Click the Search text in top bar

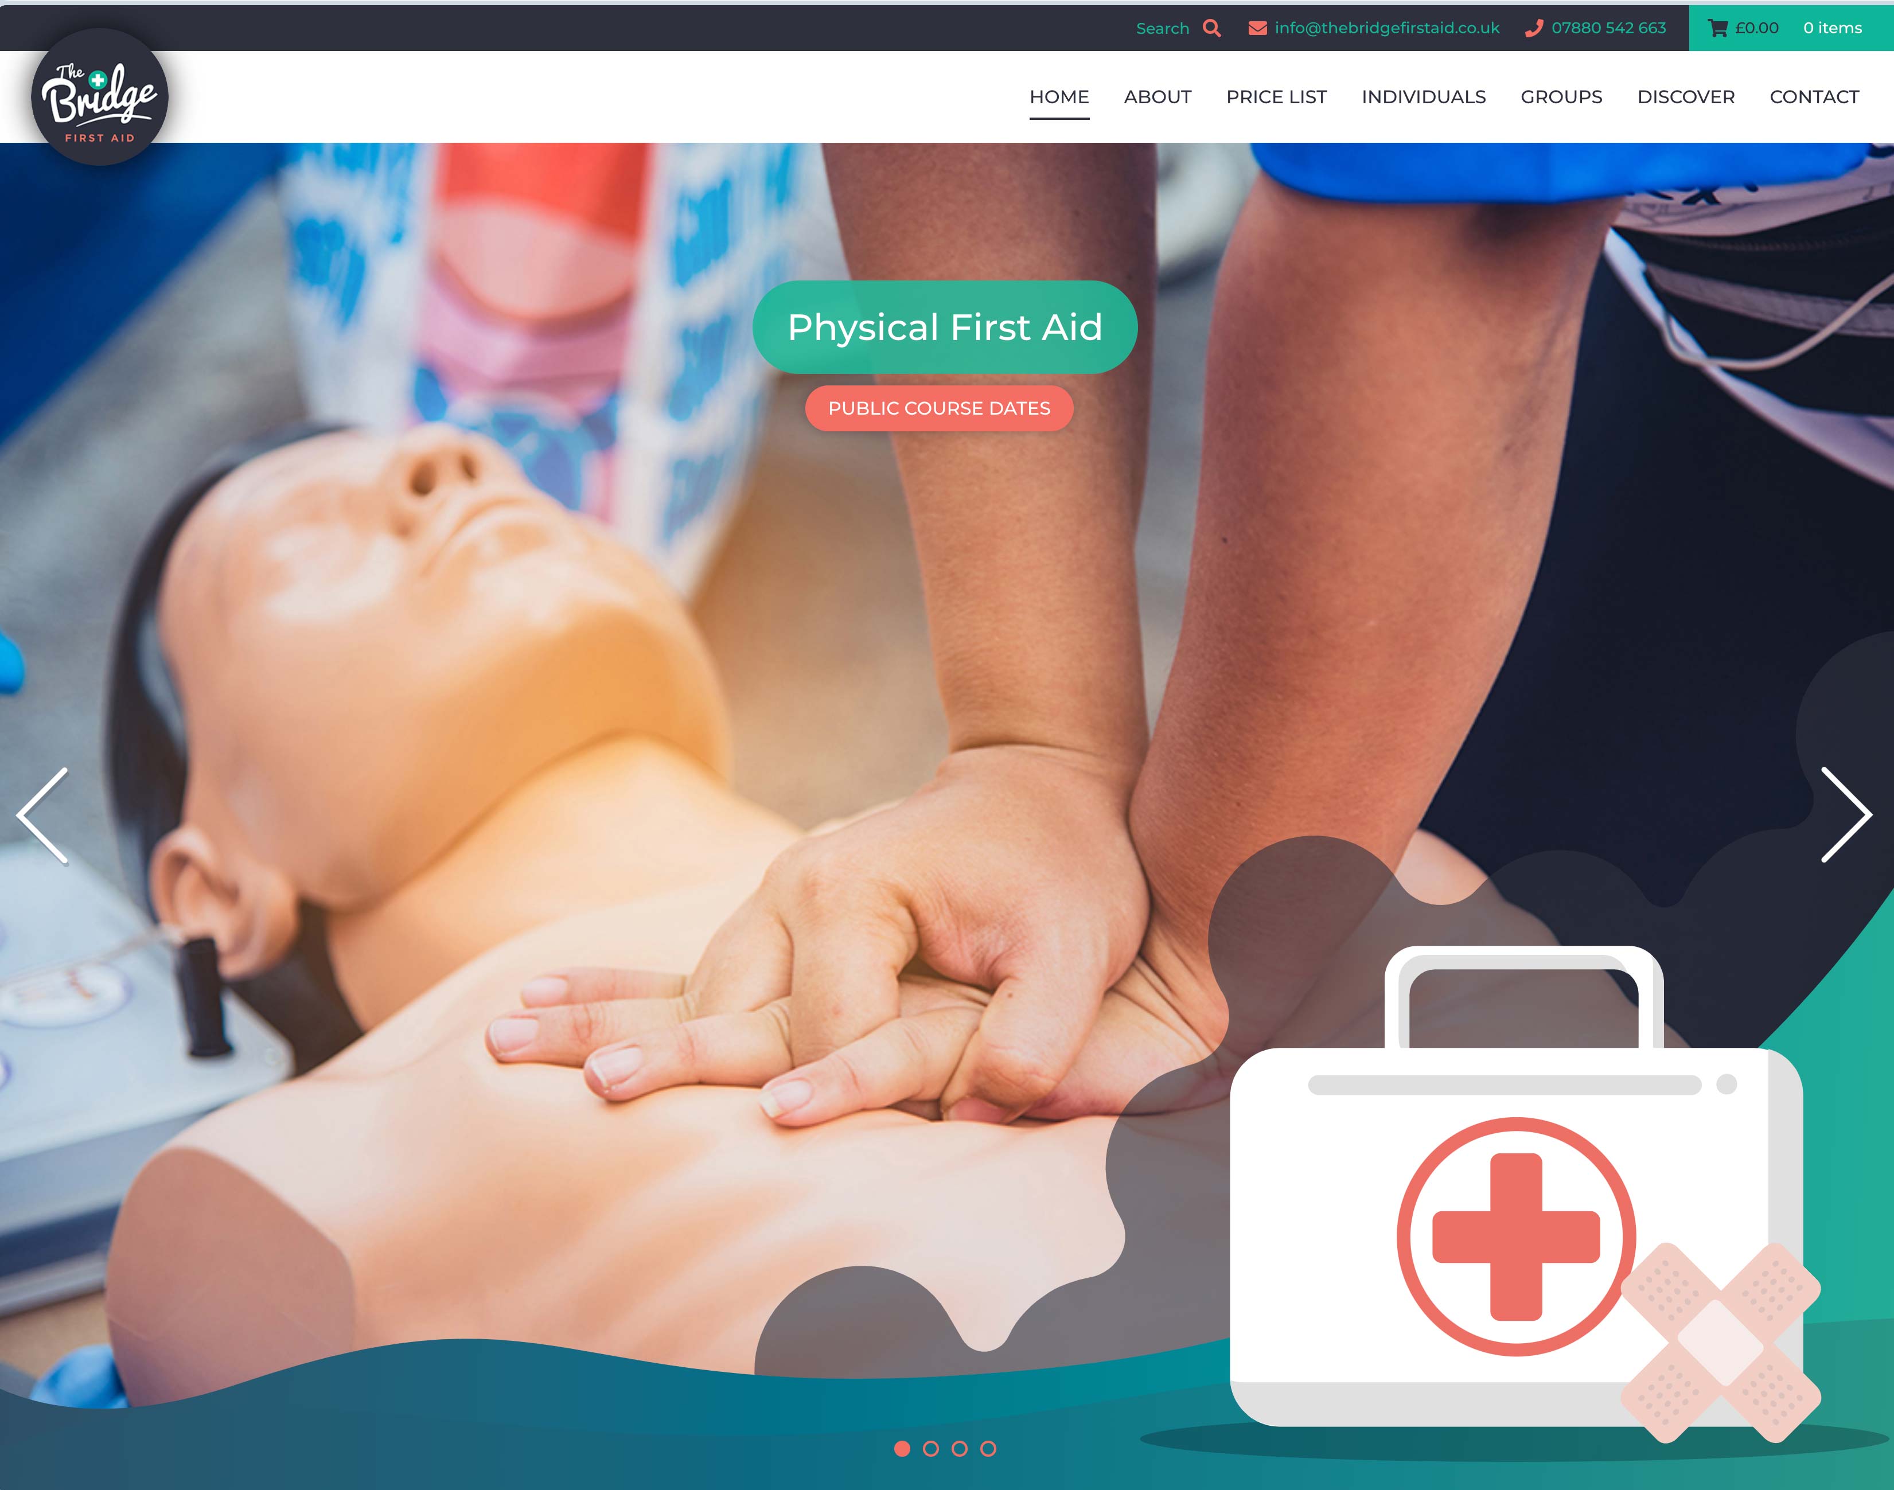tap(1162, 29)
